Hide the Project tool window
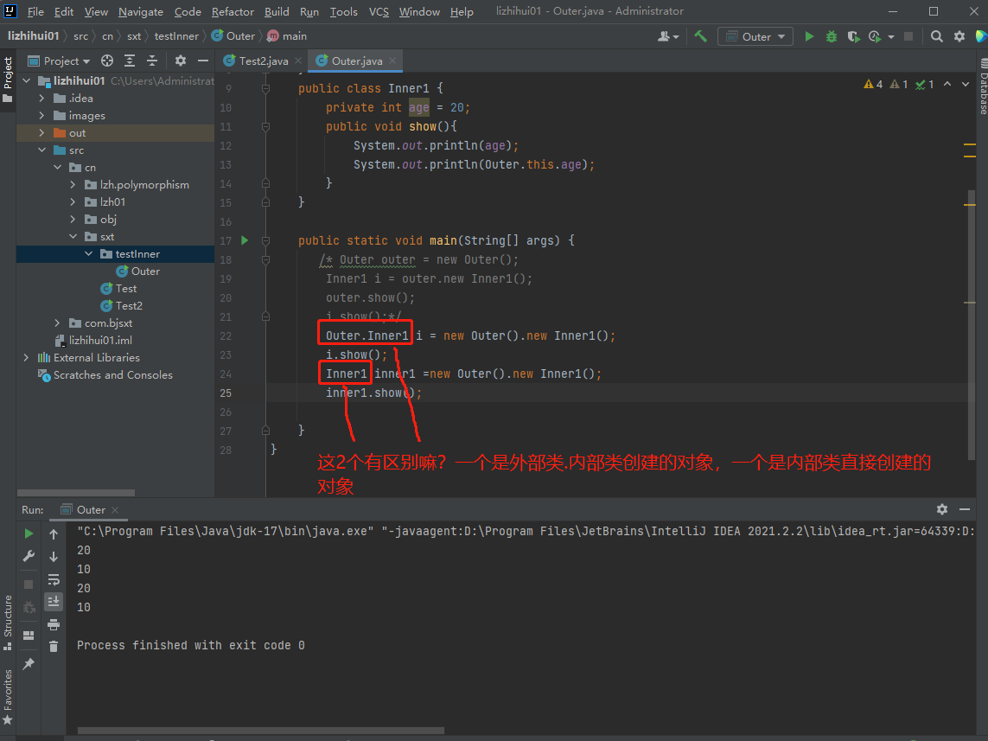The height and width of the screenshot is (741, 988). (x=202, y=61)
